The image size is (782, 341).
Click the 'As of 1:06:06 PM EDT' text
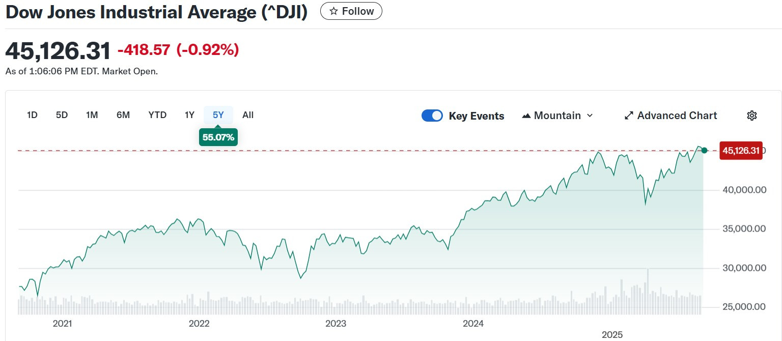(81, 71)
